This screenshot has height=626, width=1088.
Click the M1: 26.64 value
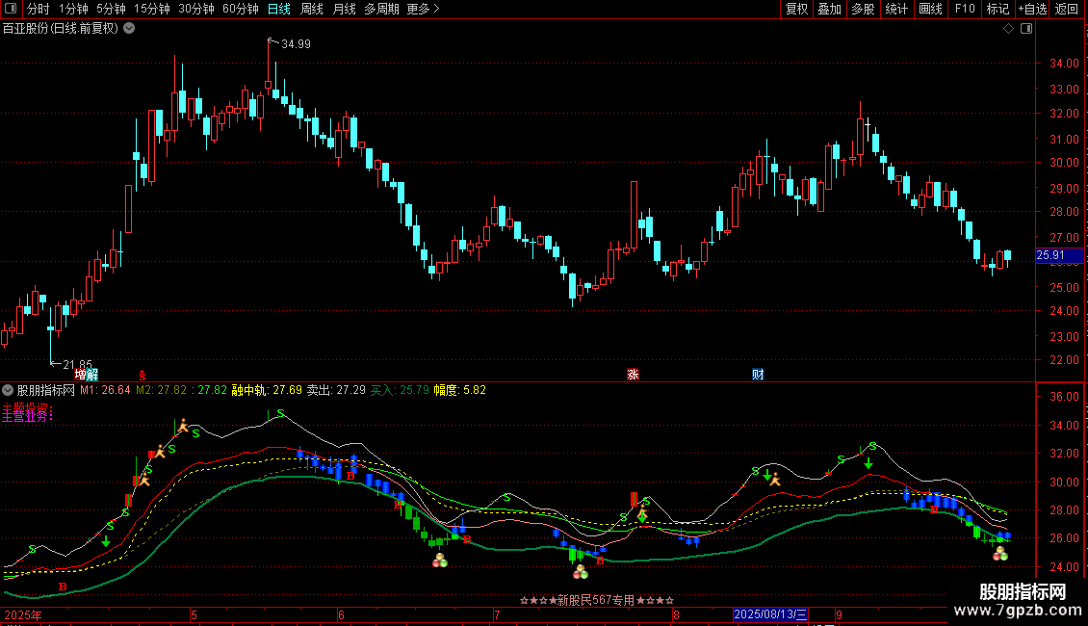[x=105, y=390]
